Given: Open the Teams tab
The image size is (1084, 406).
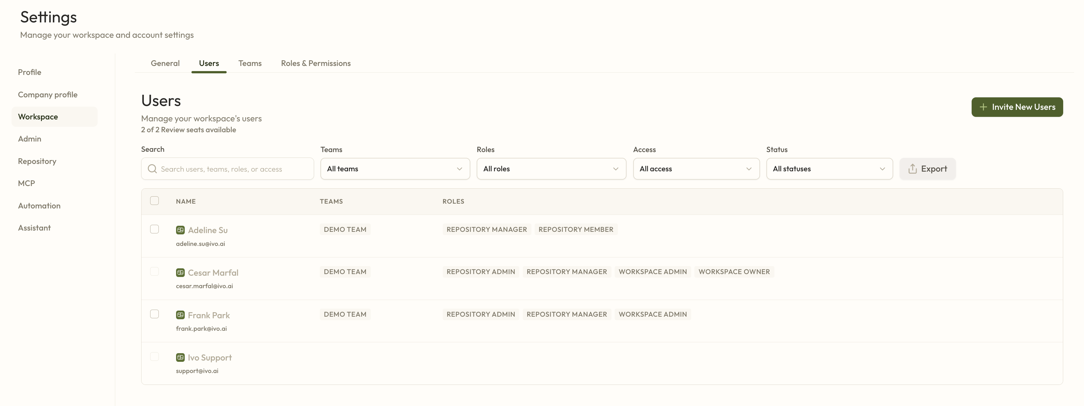Looking at the screenshot, I should [x=249, y=63].
